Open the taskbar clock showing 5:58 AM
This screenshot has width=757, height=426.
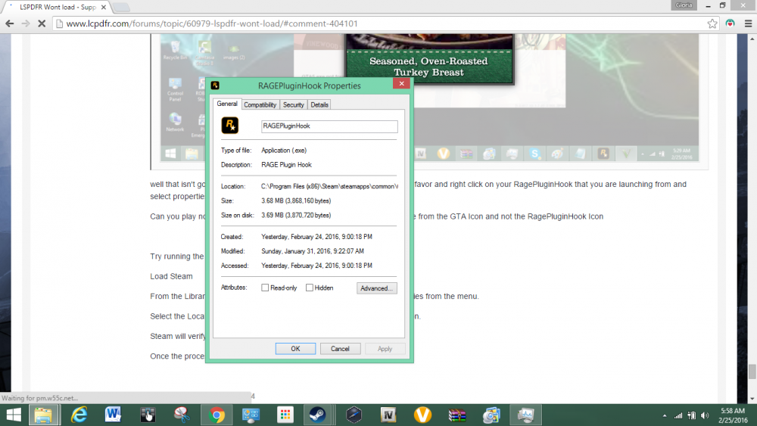pos(733,415)
